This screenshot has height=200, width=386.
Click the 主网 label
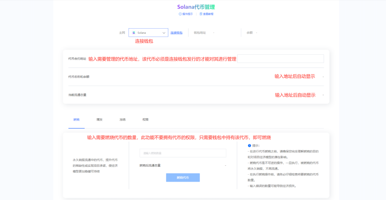(122, 33)
